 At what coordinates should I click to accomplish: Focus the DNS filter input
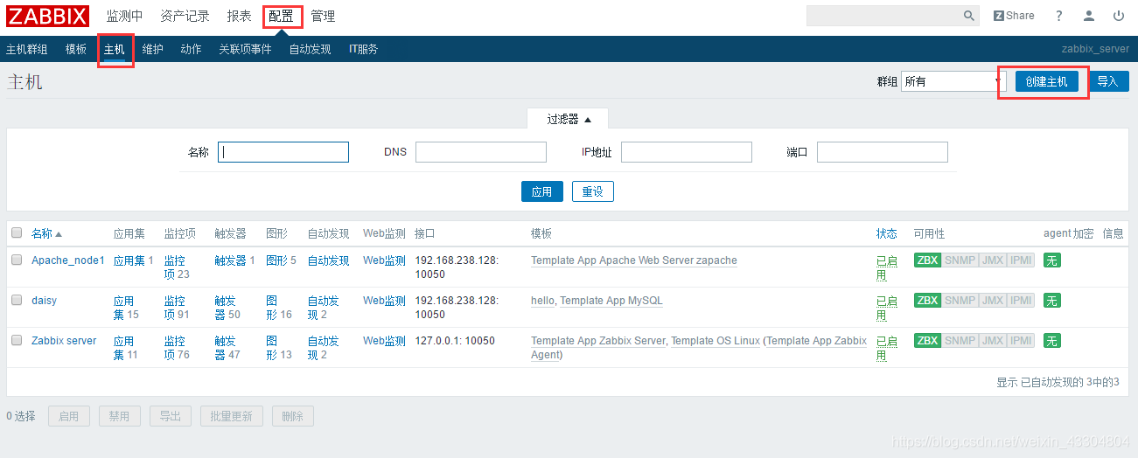481,152
